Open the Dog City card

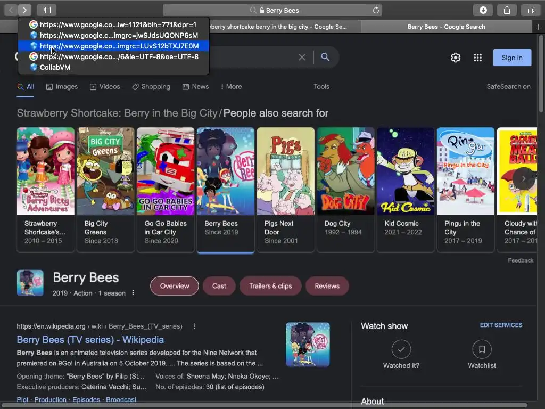click(x=346, y=190)
